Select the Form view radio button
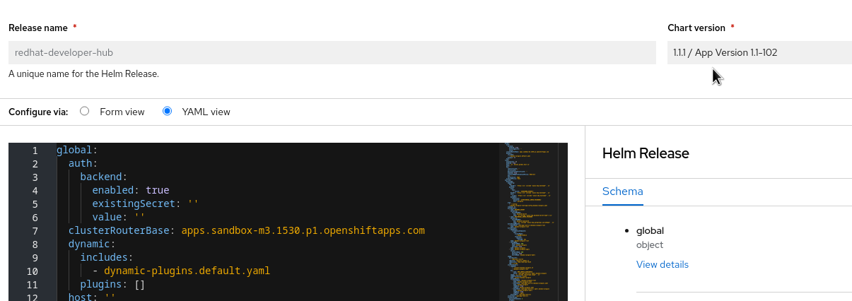The height and width of the screenshot is (301, 852). pos(84,112)
